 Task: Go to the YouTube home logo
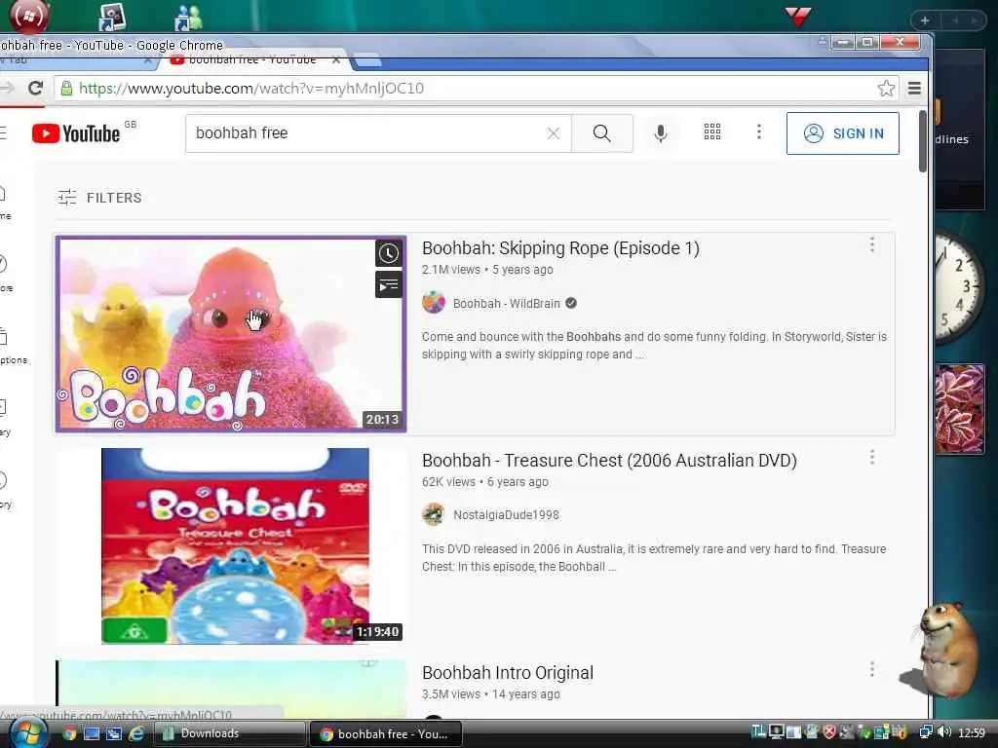tap(76, 133)
